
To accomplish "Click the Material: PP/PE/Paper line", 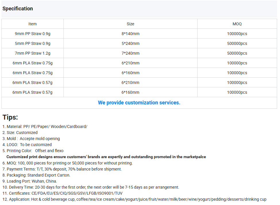I will [45, 127].
